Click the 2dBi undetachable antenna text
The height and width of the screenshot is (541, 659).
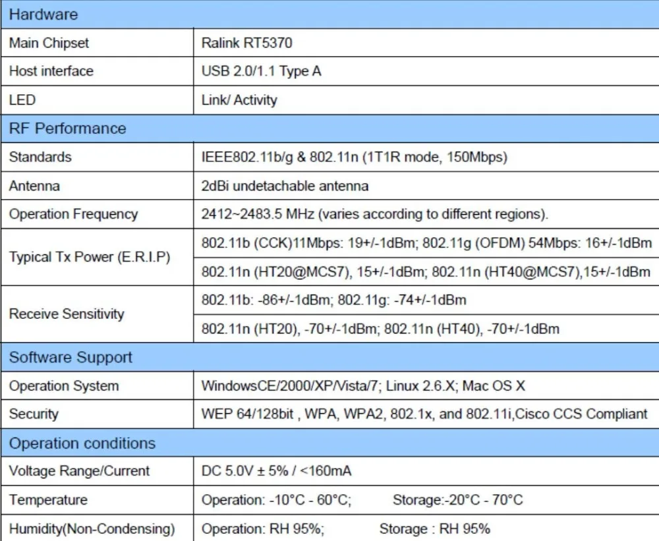[x=285, y=186]
